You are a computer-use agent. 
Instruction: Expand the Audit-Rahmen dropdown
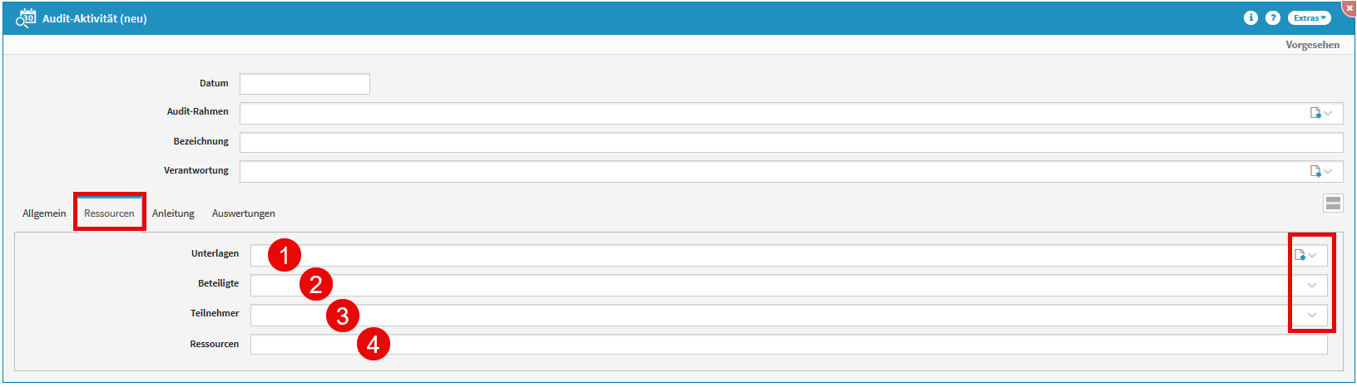point(1329,113)
